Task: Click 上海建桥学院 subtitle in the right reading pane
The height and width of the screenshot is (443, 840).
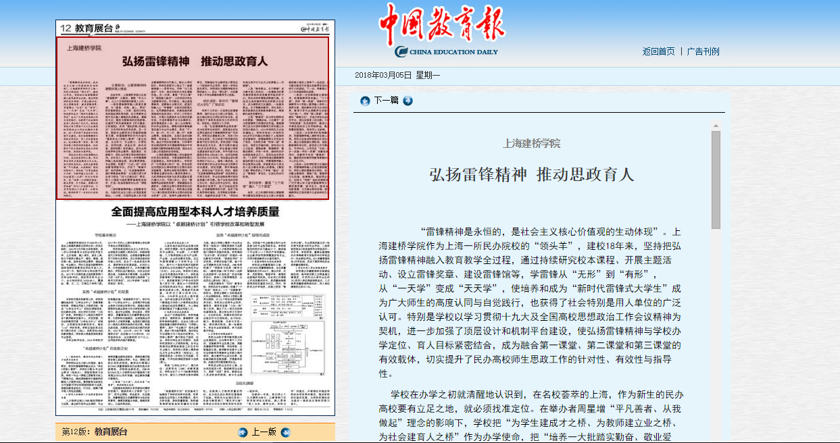Action: pos(532,143)
